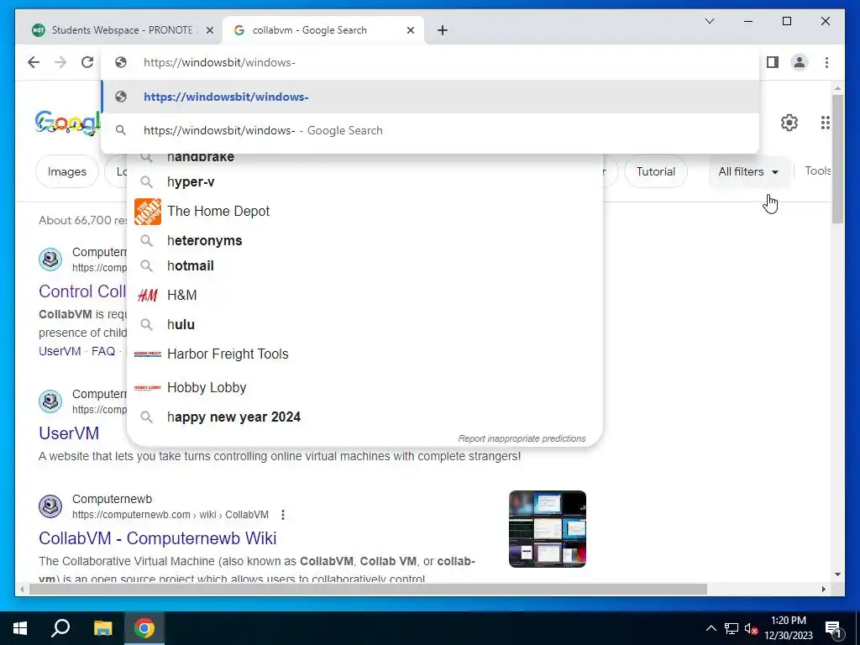Expand the All filters dropdown
This screenshot has width=860, height=645.
(748, 171)
